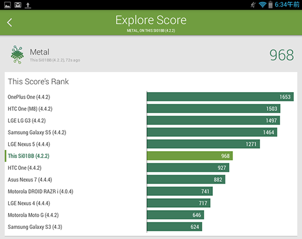Tap the large 968 score value

pyautogui.click(x=281, y=55)
